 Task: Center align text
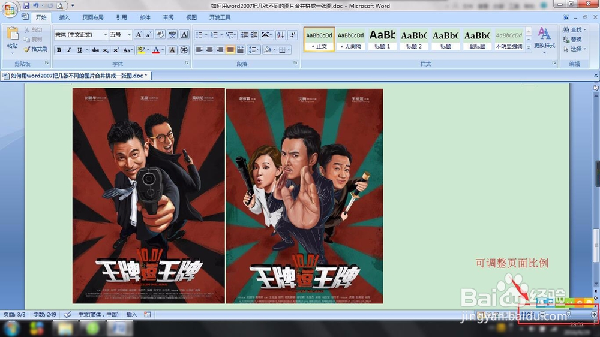pyautogui.click(x=209, y=49)
